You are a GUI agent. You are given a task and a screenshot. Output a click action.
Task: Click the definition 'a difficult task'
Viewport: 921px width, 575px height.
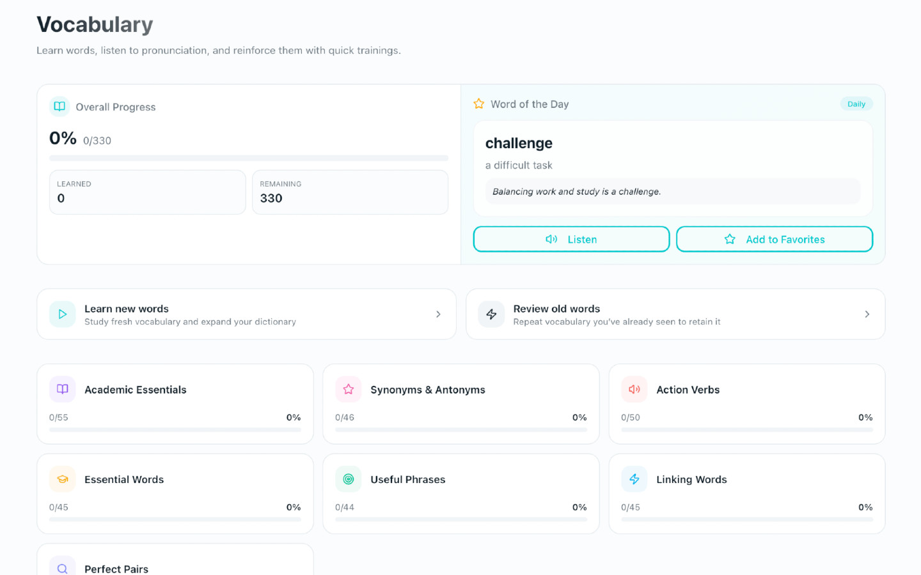click(519, 165)
